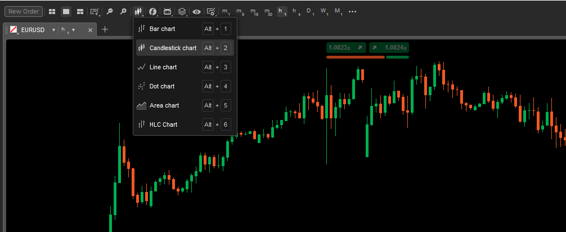Toggle the eye visibility icon in toolbar
This screenshot has width=566, height=232.
click(x=196, y=11)
